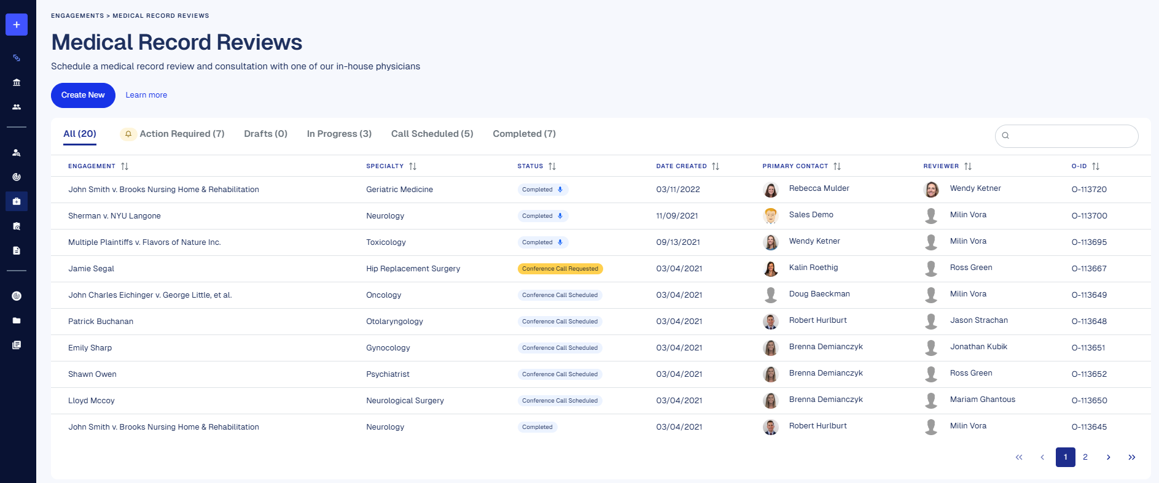The height and width of the screenshot is (483, 1159).
Task: Open the people group icon in sidebar
Action: coord(17,107)
